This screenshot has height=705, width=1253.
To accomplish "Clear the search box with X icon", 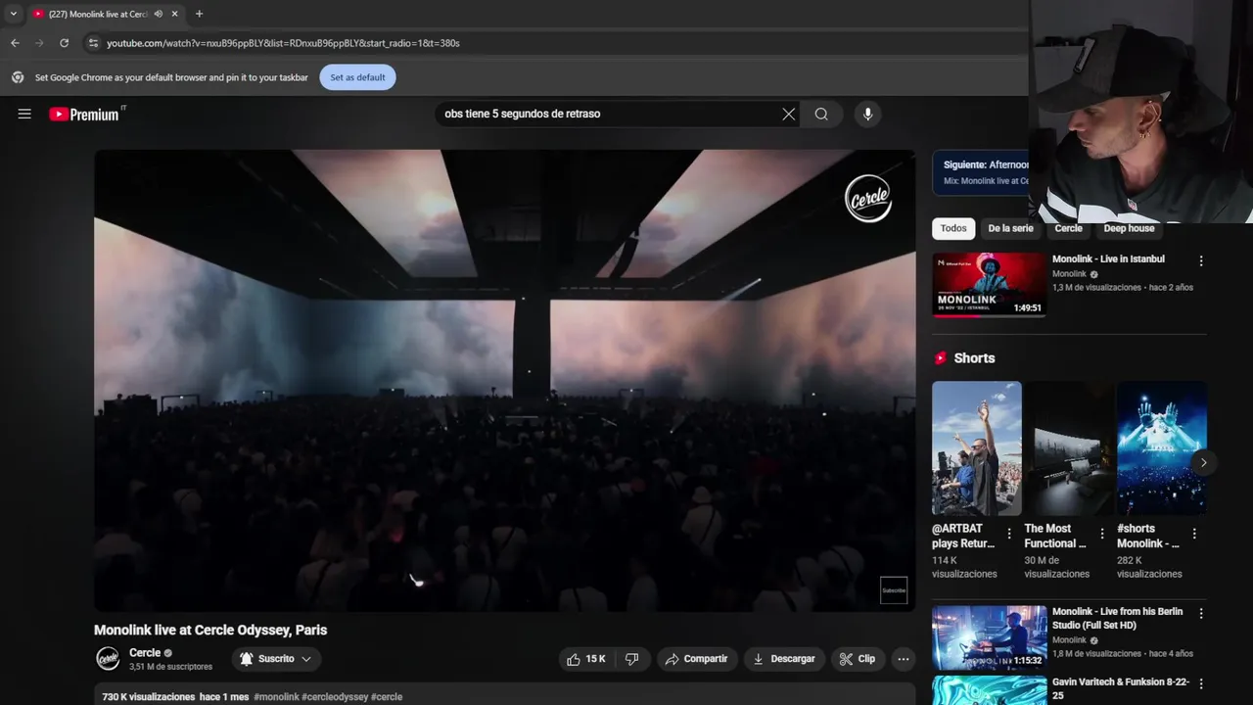I will (x=788, y=114).
